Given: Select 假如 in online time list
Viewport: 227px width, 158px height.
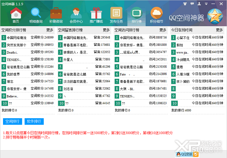Looking at the screenshot, I should click(x=180, y=45).
